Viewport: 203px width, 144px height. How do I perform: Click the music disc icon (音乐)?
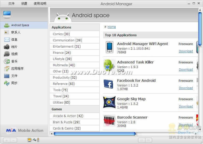(x=7, y=61)
